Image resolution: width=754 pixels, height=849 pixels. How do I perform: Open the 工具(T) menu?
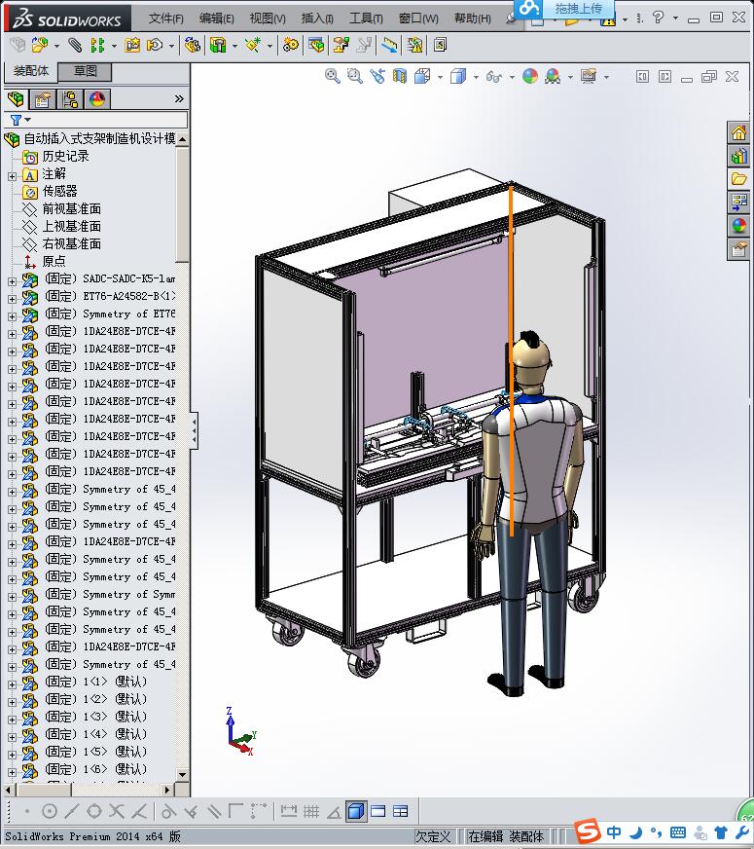[366, 18]
